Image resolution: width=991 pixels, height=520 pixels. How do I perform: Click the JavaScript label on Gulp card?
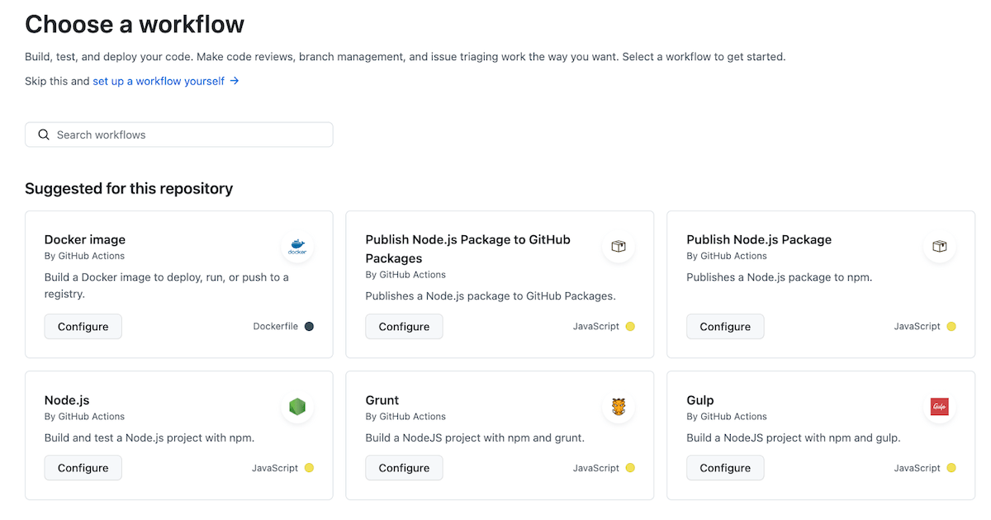coord(916,467)
